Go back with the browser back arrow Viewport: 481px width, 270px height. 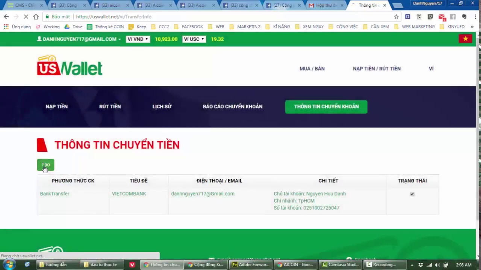[x=6, y=16]
